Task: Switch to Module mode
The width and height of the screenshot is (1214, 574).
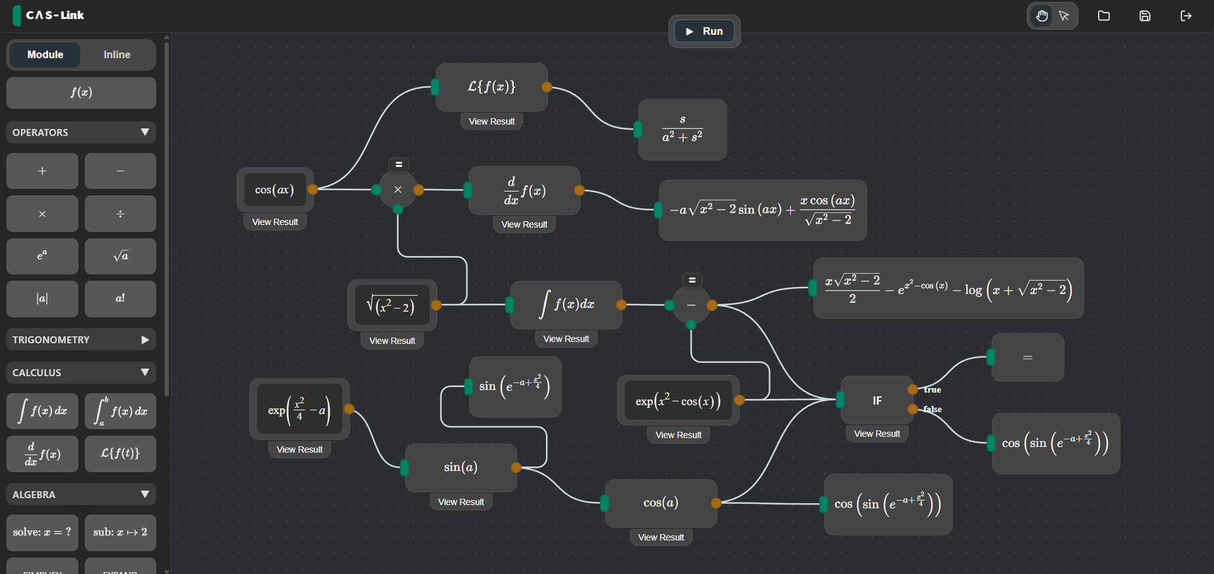Action: 46,55
